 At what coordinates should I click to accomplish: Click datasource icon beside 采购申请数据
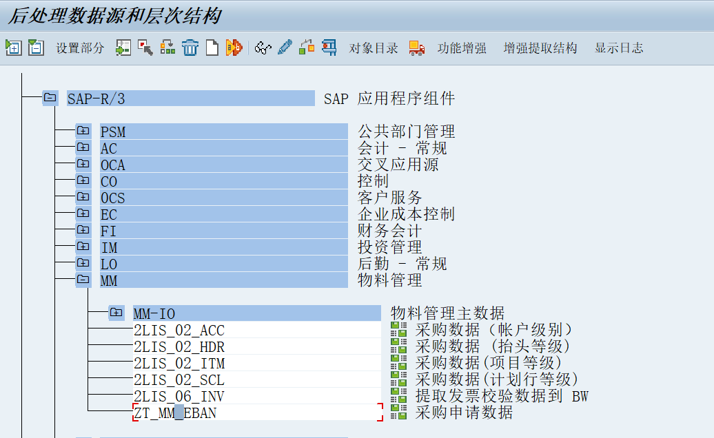coord(399,412)
